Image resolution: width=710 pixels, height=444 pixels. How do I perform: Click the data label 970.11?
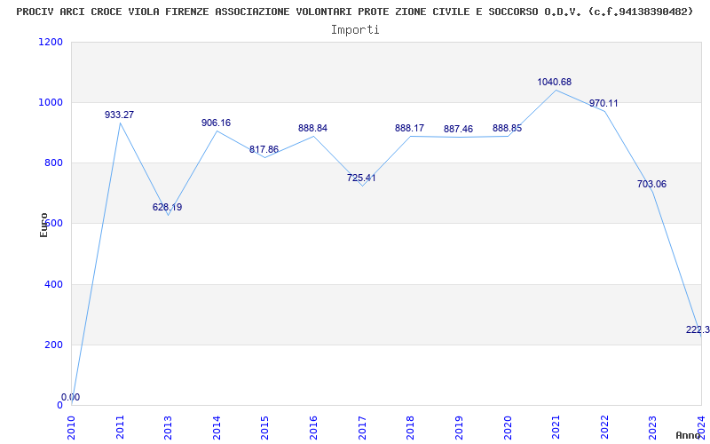[603, 103]
